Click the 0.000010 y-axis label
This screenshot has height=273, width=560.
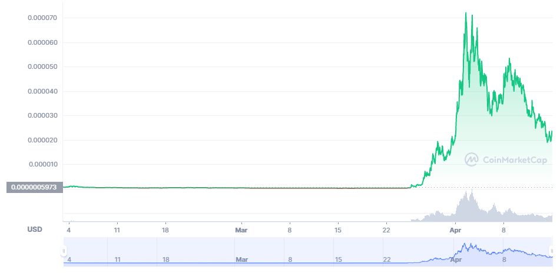coord(42,165)
